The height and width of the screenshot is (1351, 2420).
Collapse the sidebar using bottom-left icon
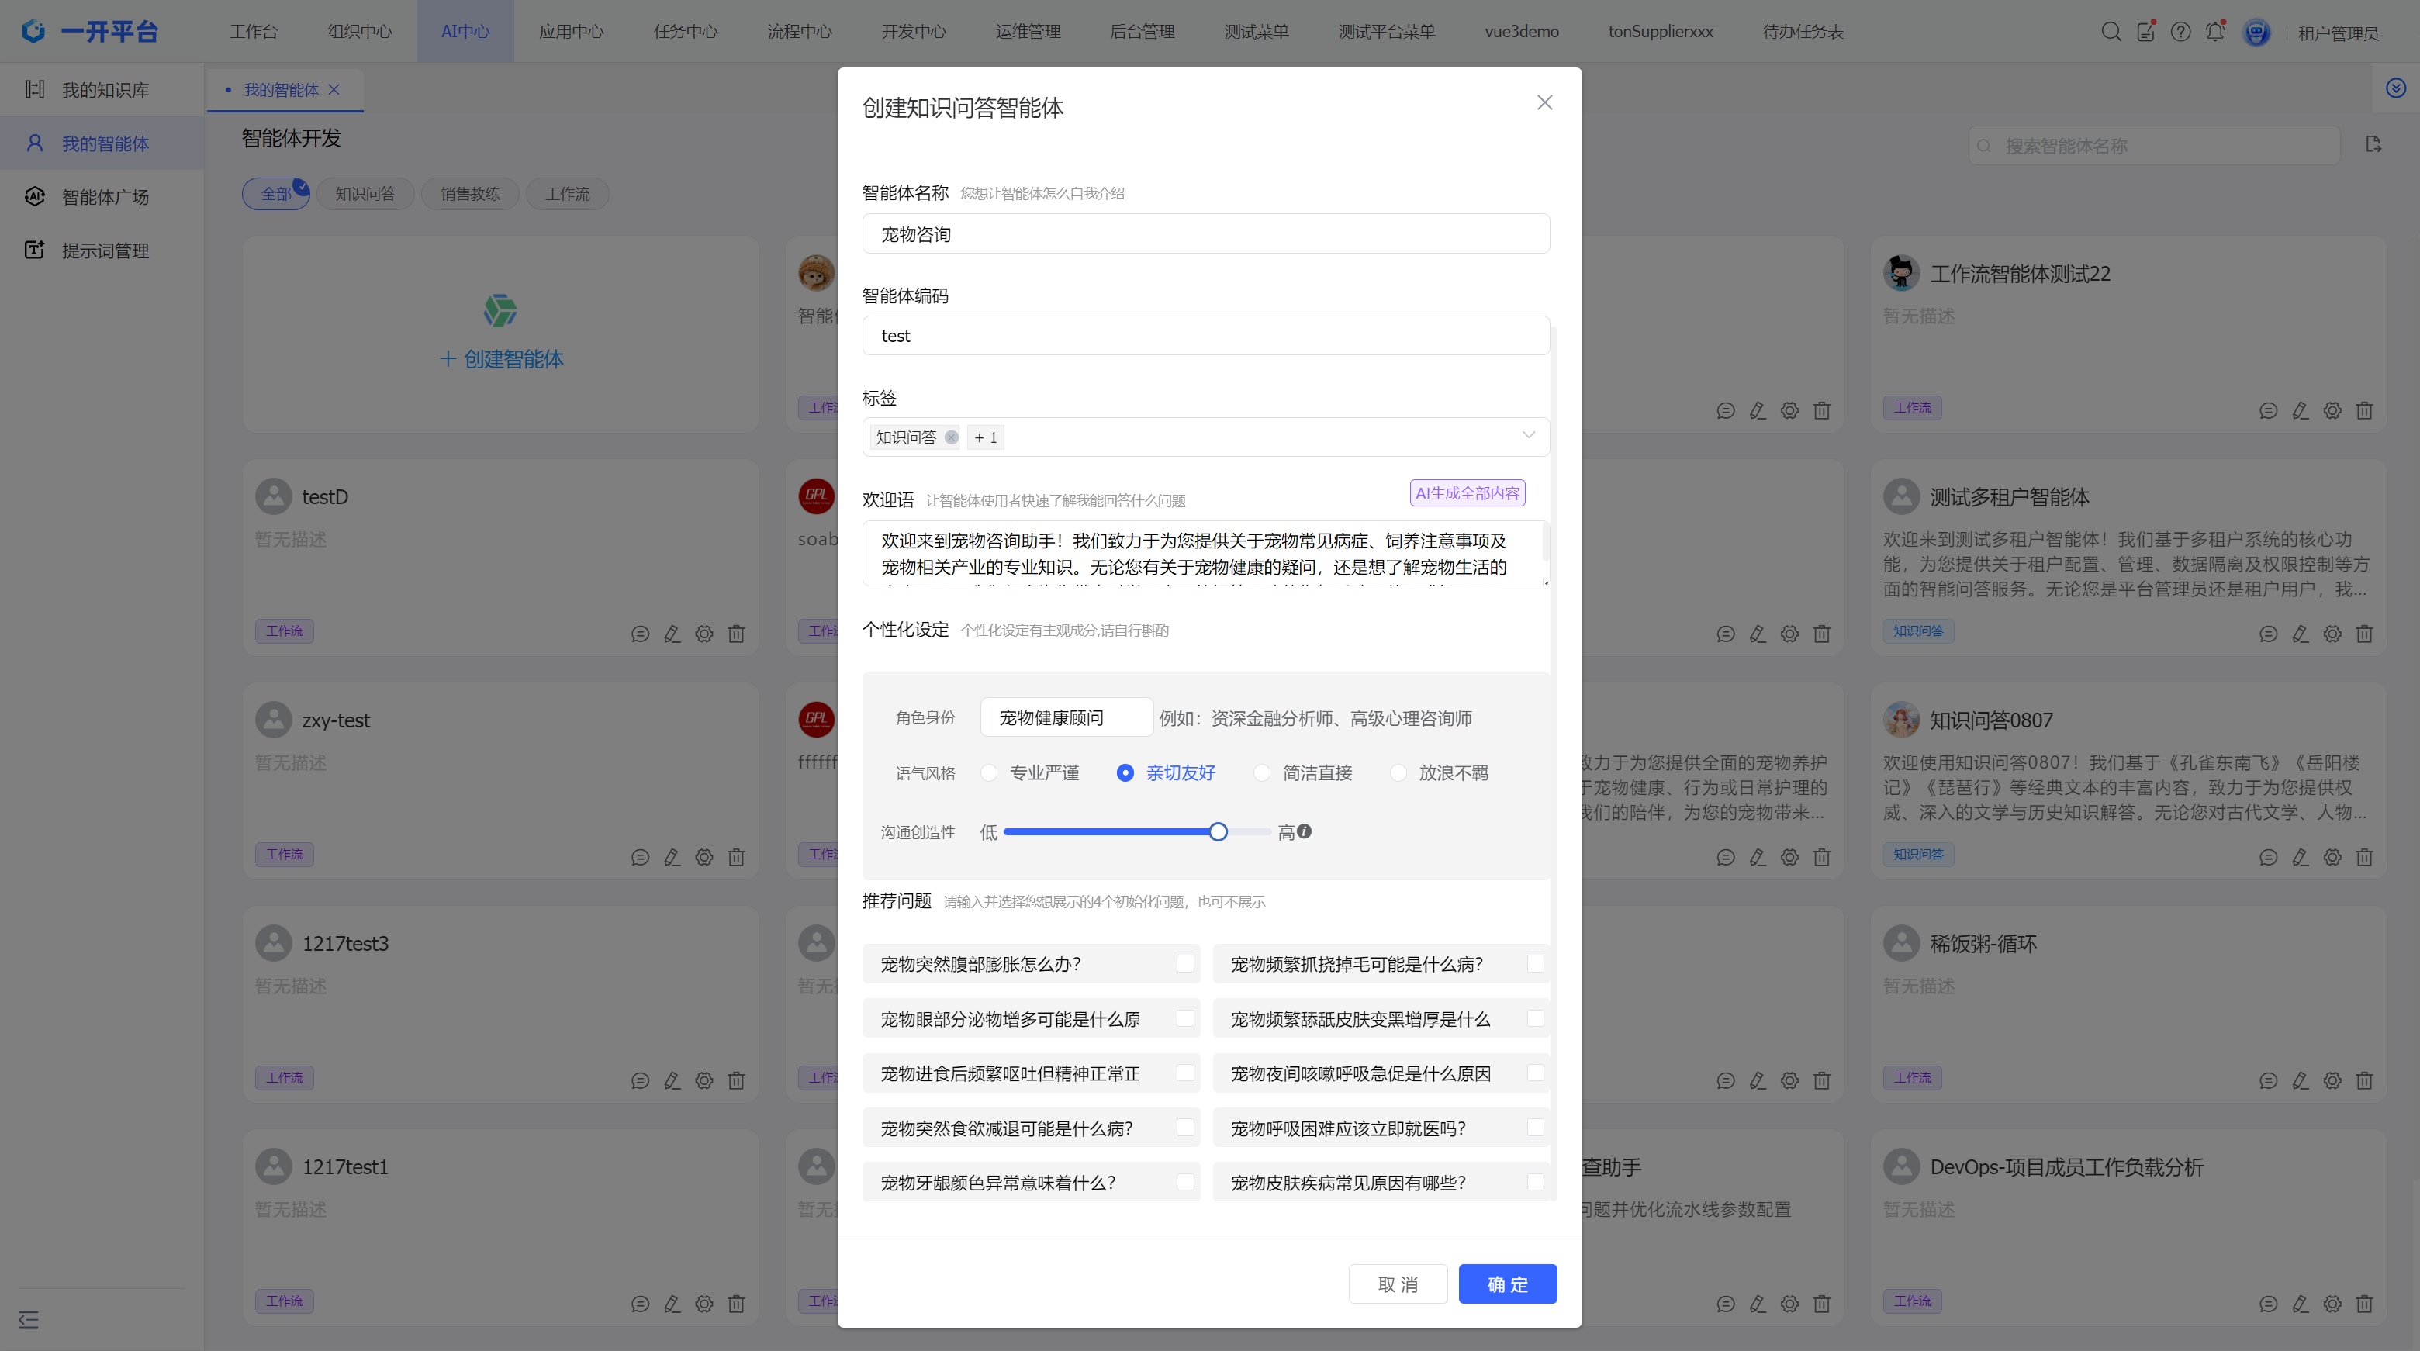point(28,1320)
